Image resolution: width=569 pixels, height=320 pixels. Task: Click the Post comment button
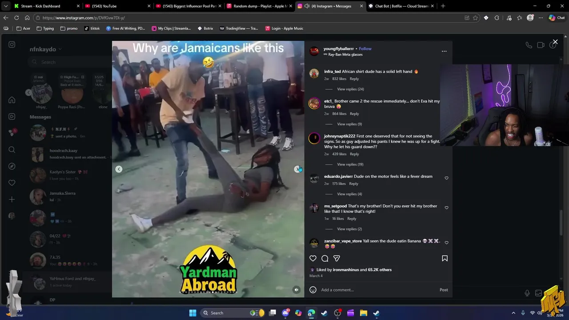444,290
